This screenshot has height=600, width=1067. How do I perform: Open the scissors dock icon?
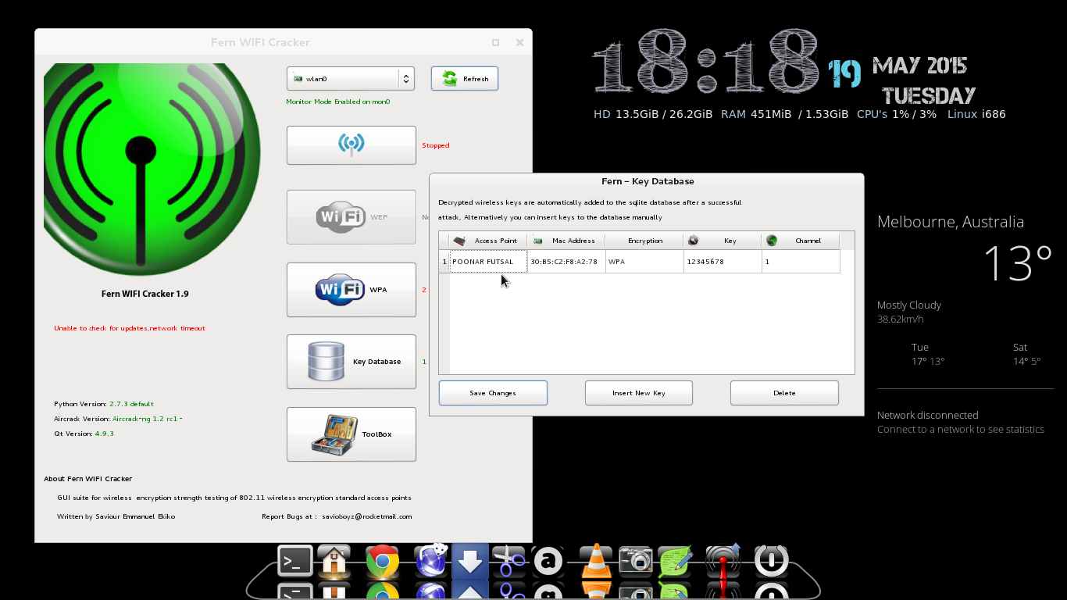point(509,560)
